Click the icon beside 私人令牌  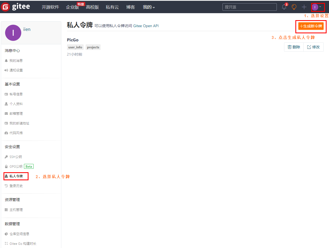click(6, 176)
